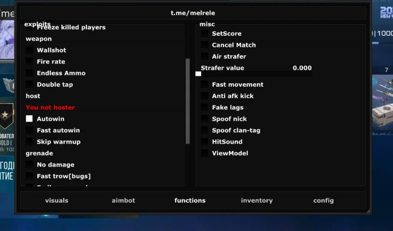Toggle the Fire rate checkbox
The image size is (393, 231).
point(29,62)
